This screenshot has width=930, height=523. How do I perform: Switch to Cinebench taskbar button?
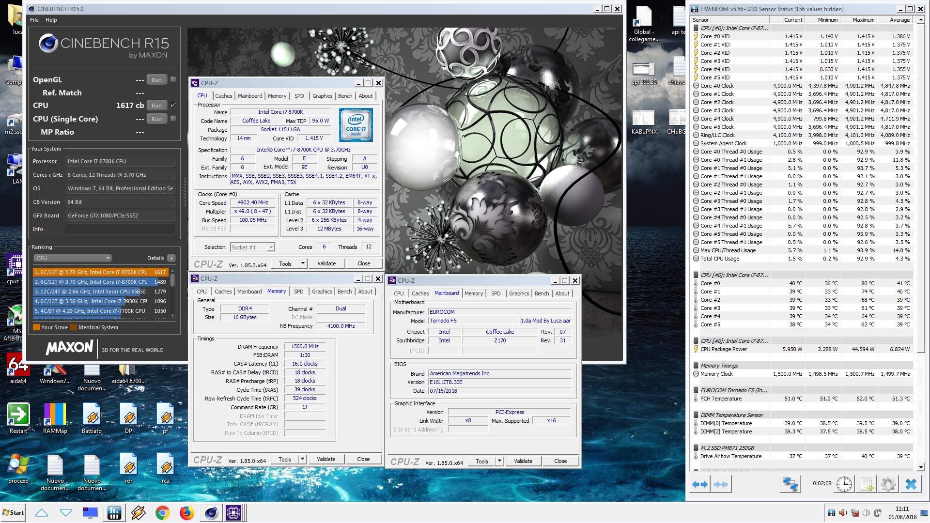[211, 513]
